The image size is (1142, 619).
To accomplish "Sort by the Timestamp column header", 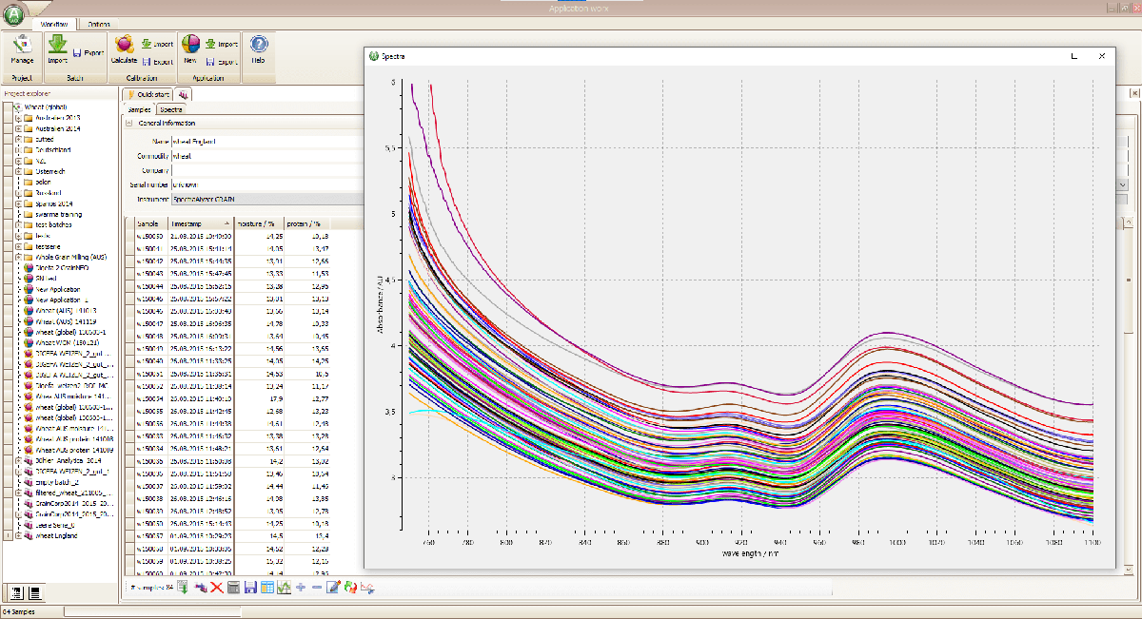I will (x=187, y=222).
